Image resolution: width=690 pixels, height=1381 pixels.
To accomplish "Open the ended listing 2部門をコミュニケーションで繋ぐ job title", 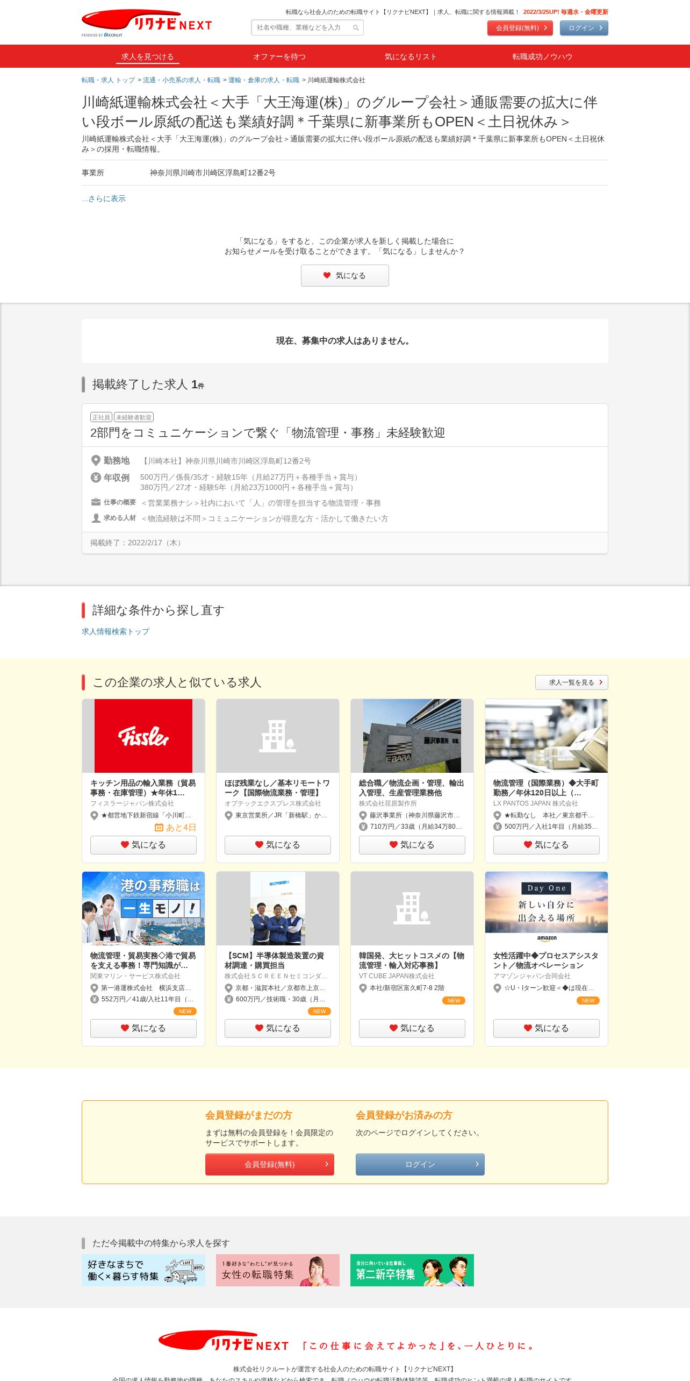I will tap(268, 433).
